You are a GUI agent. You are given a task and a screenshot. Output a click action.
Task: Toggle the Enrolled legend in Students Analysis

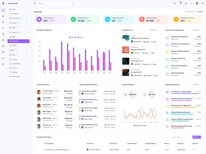(73, 37)
